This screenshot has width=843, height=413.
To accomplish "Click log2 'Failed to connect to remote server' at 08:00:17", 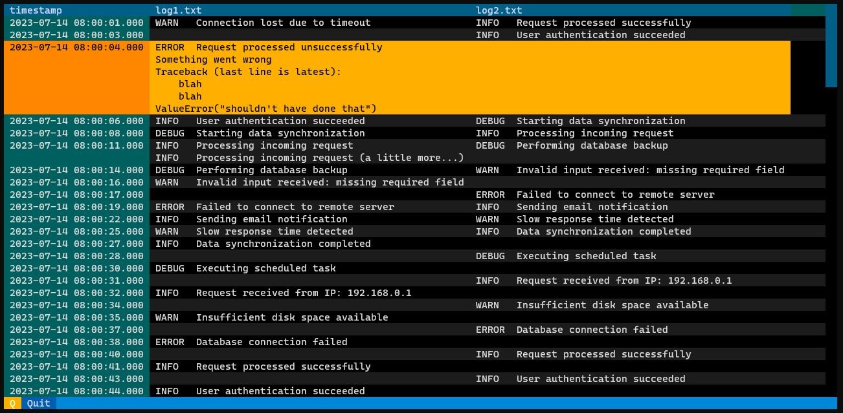I will 615,195.
